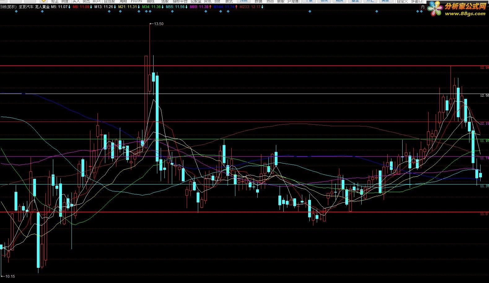Screen dimensions: 489x283
Task: Open the 指标平台 indicator platform
Action: 180,2
